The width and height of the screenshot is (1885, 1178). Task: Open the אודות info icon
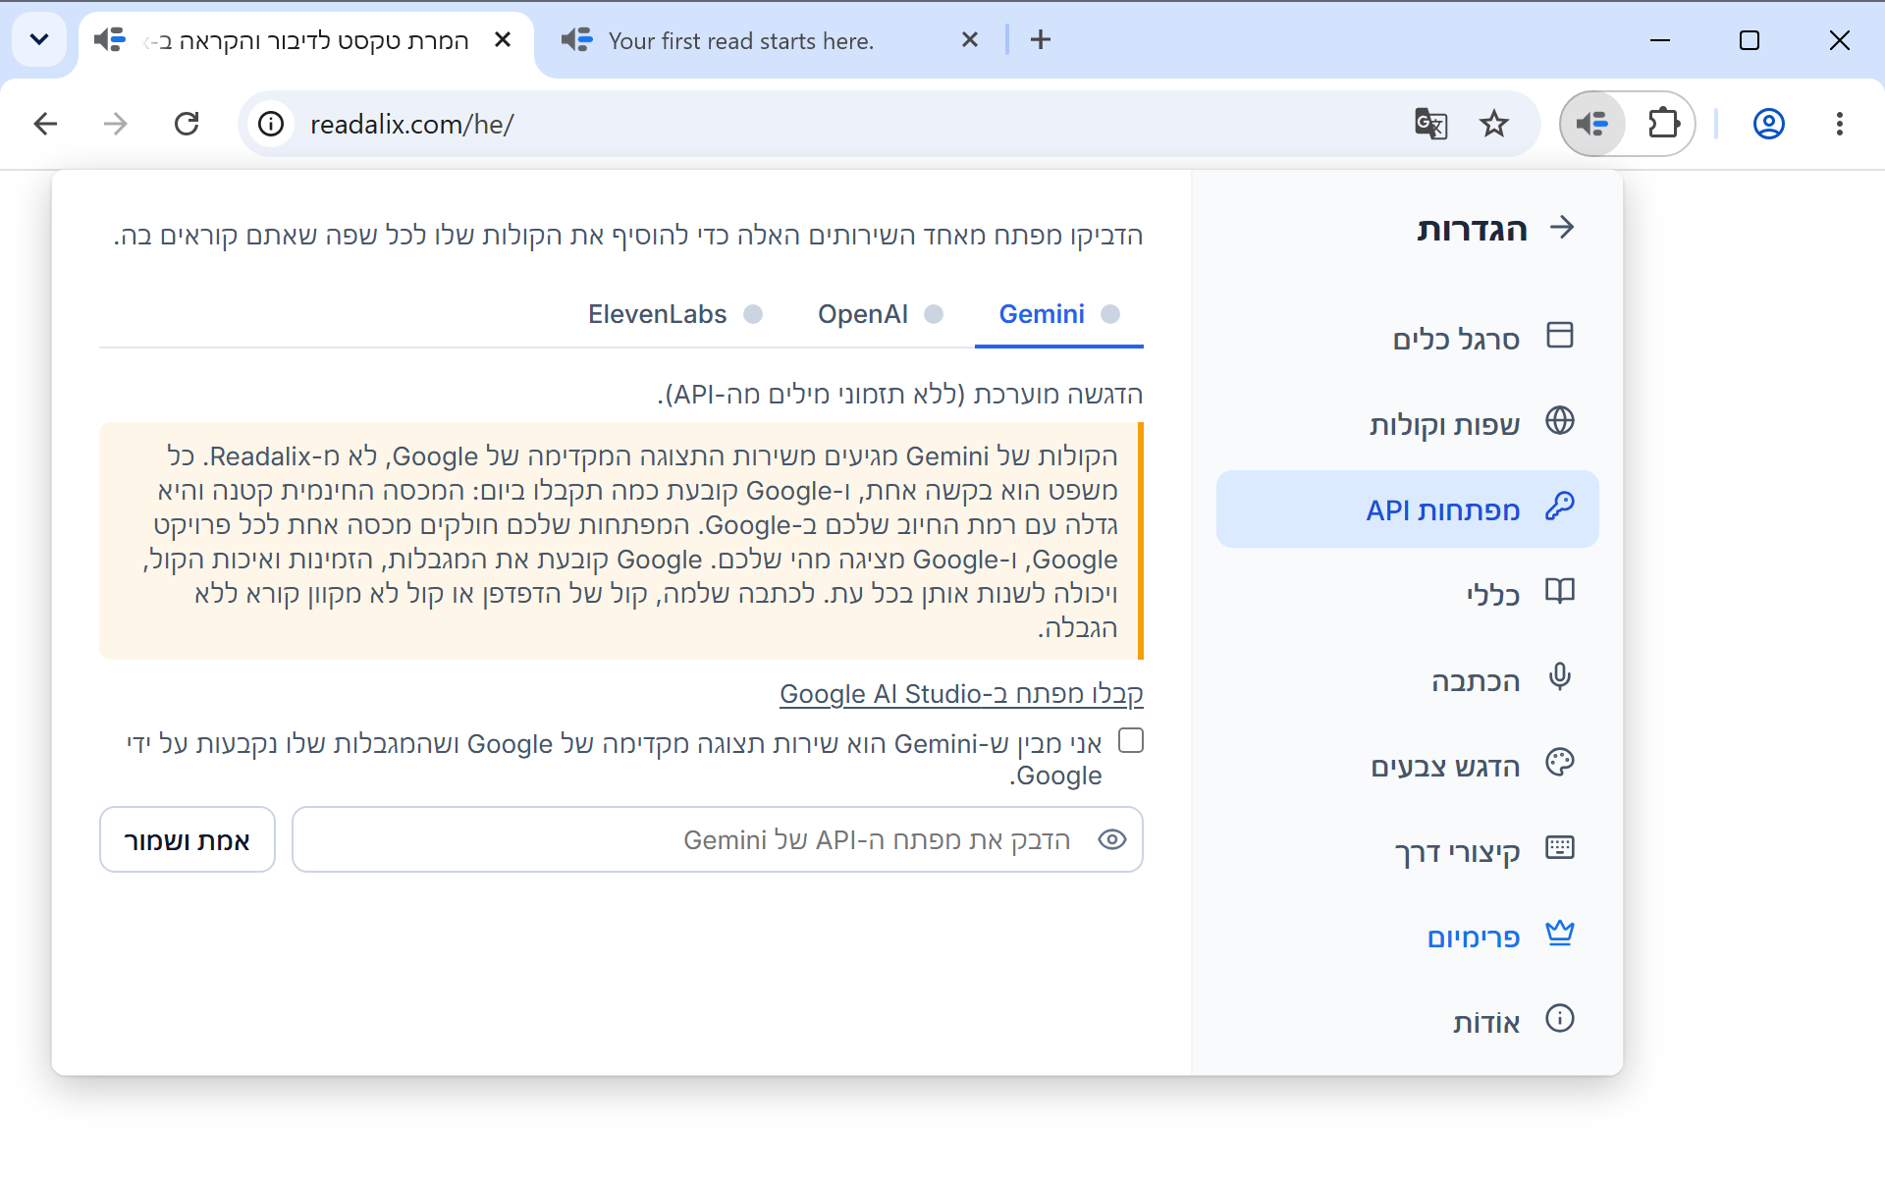click(x=1559, y=1018)
